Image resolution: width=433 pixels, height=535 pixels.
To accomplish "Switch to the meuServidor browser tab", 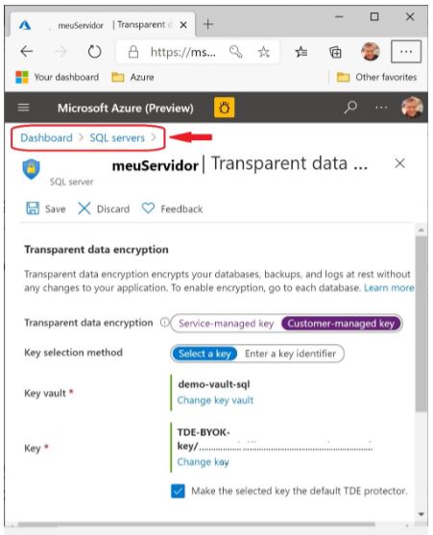I will (103, 25).
